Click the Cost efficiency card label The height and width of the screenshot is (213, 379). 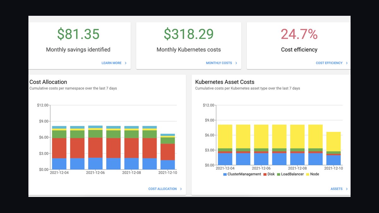pyautogui.click(x=299, y=50)
